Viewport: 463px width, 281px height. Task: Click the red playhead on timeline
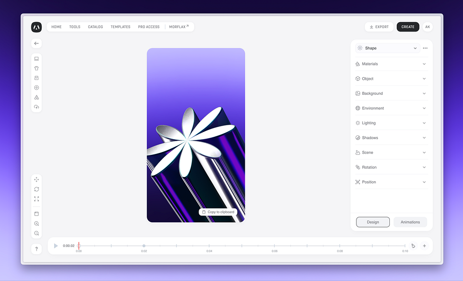coord(79,245)
